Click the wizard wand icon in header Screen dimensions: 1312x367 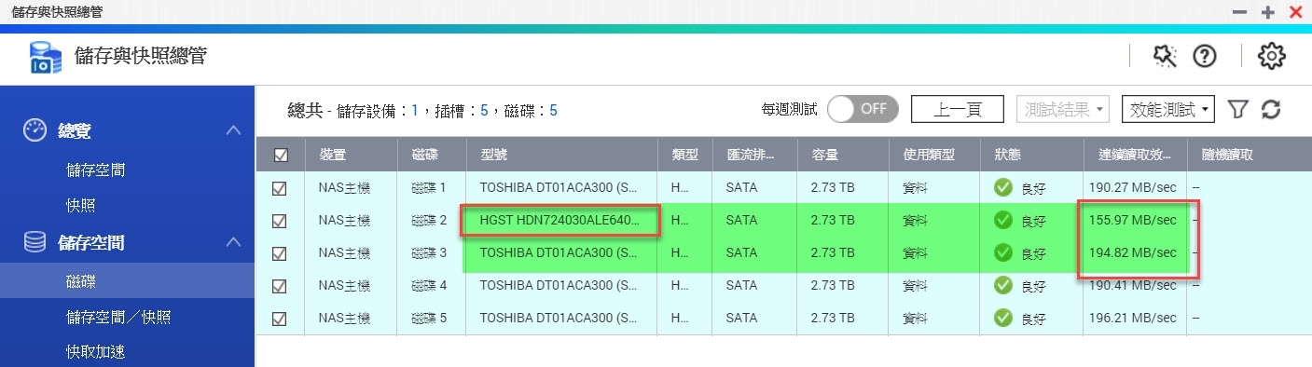pos(1165,57)
